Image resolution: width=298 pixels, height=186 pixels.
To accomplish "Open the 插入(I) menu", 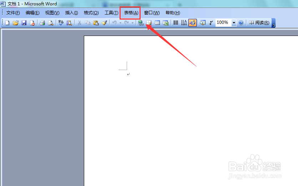I will (x=71, y=13).
